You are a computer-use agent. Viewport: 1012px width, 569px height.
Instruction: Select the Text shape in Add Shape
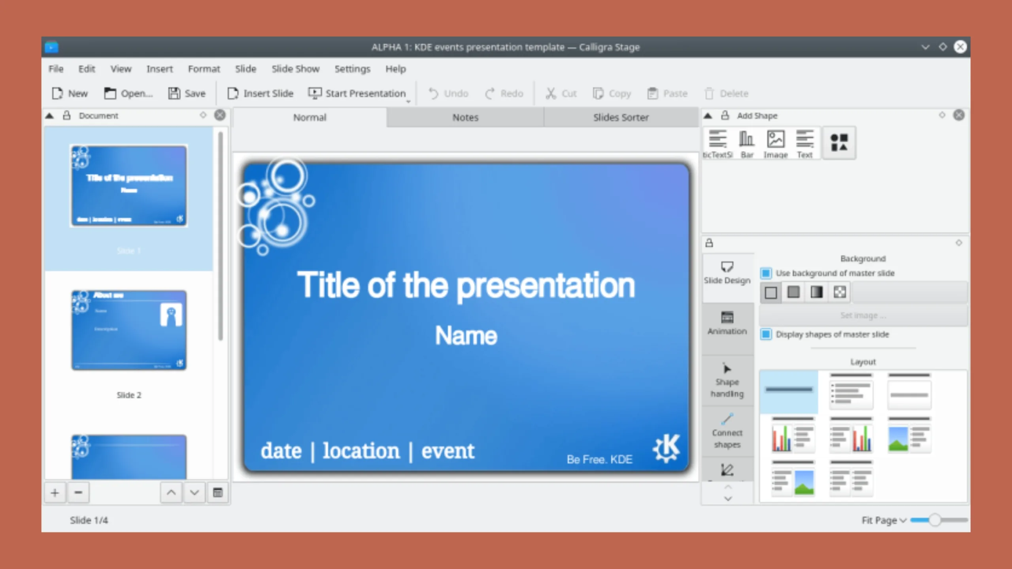coord(804,144)
